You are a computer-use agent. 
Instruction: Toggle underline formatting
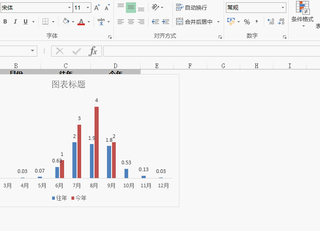[25, 22]
